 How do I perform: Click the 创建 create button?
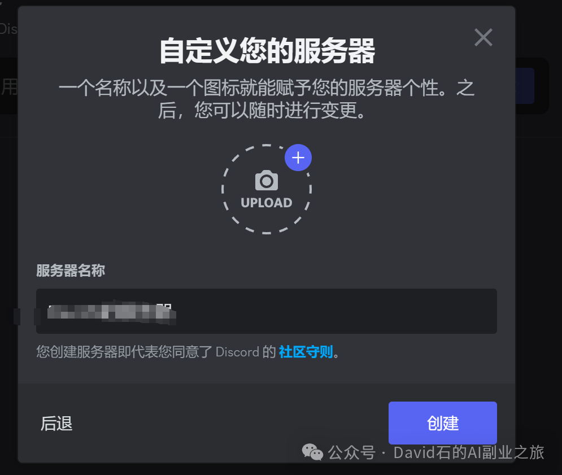[443, 423]
